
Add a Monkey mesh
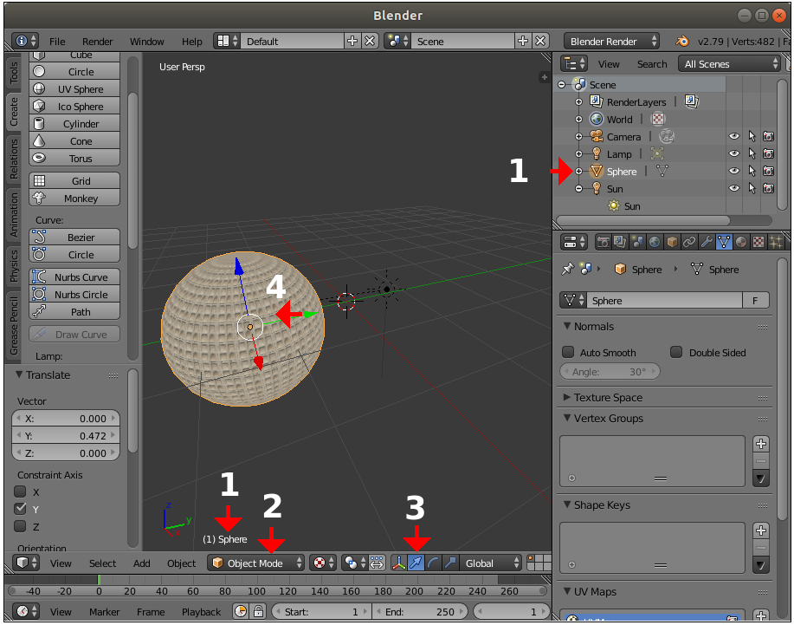coord(74,199)
